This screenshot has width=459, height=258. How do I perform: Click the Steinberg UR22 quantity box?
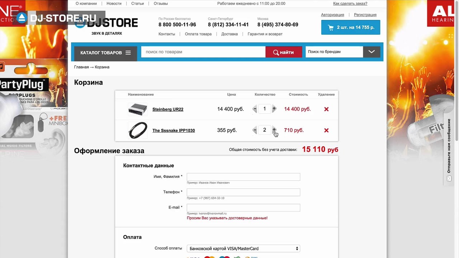[265, 109]
